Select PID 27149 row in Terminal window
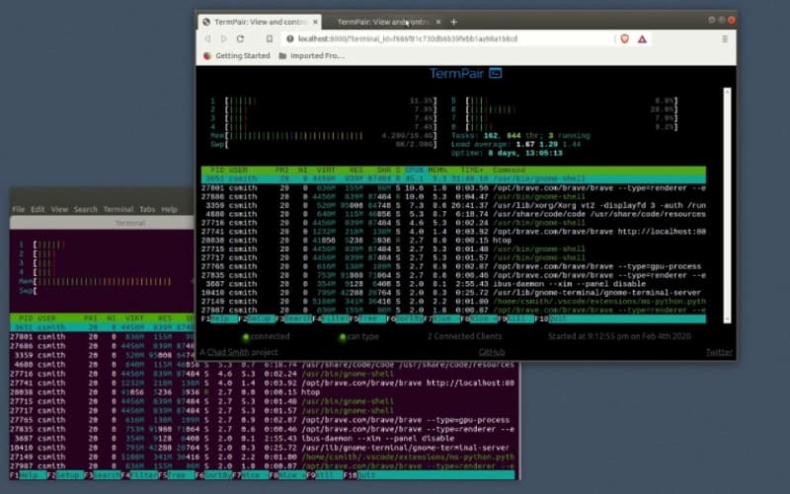Screen dimensions: 790x494 (x=262, y=458)
